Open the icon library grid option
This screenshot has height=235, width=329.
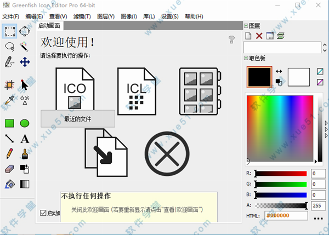tap(200, 91)
